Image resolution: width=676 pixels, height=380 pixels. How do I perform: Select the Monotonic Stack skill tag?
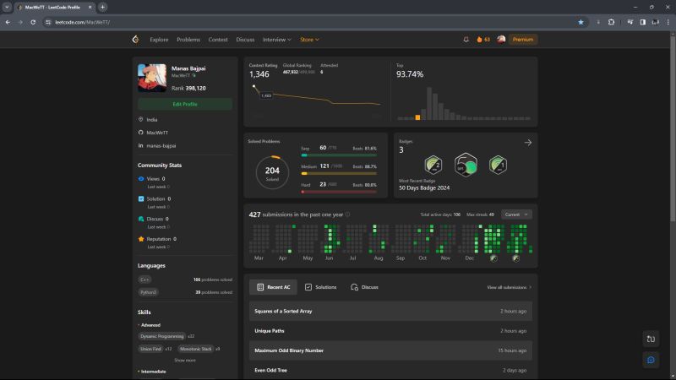(x=196, y=349)
